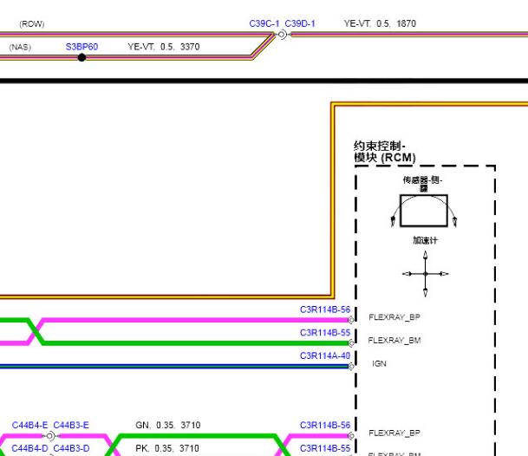Open the C44B4-E connector link

point(29,426)
